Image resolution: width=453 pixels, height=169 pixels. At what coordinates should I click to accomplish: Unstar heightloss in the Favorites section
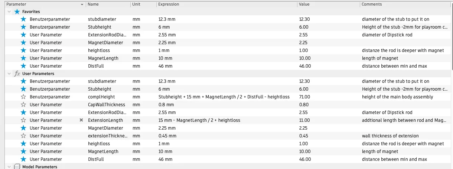tap(23, 51)
